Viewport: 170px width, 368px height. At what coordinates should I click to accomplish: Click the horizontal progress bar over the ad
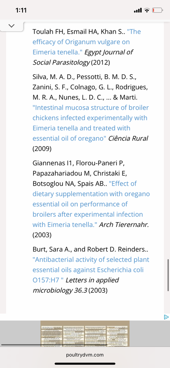tap(54, 345)
